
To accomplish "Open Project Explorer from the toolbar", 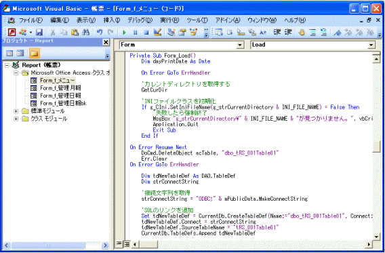I will tap(171, 32).
